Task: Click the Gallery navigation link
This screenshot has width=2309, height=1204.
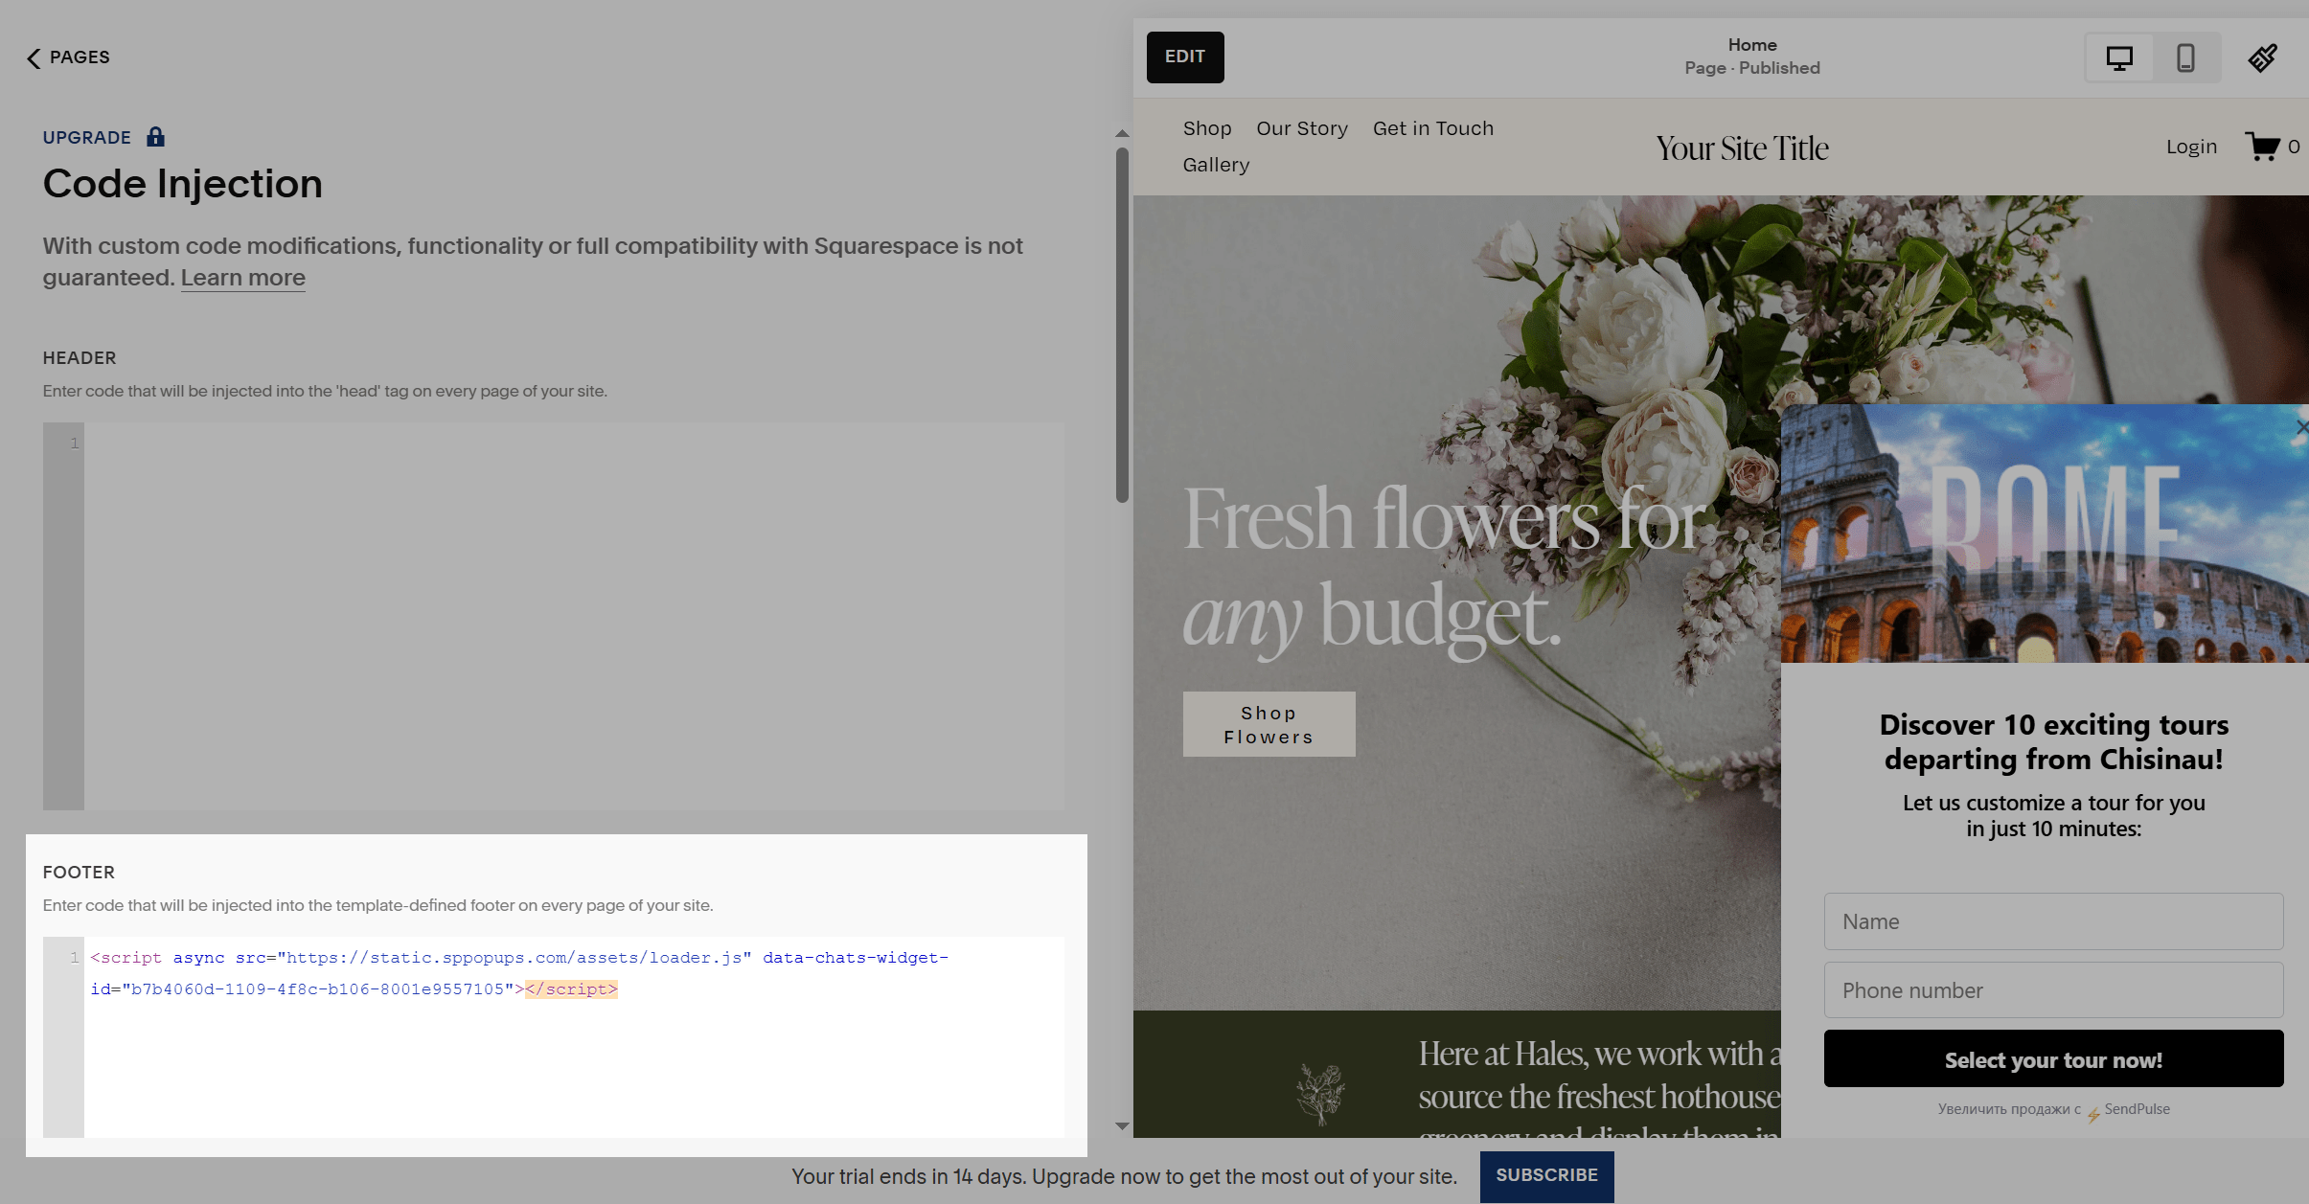Action: coord(1216,165)
